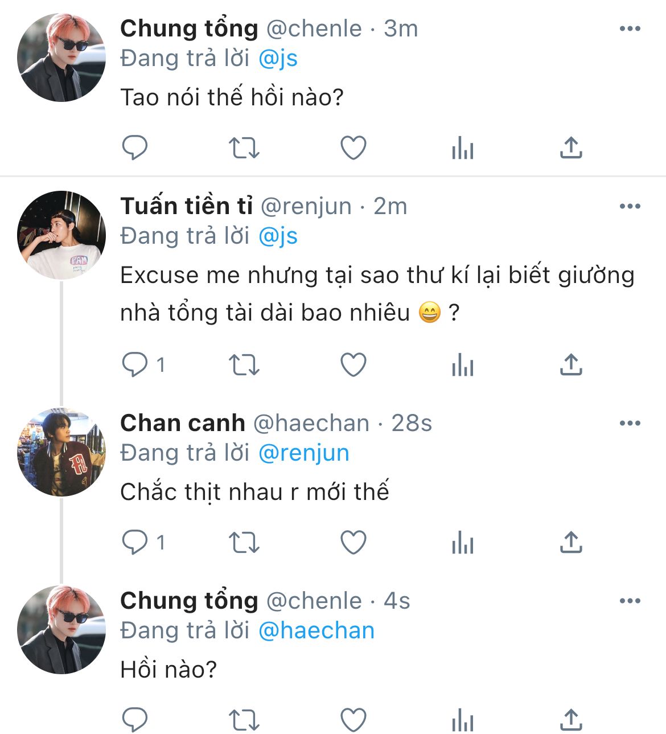Share Chan canh's tweet via share icon
The height and width of the screenshot is (734, 666).
point(571,543)
